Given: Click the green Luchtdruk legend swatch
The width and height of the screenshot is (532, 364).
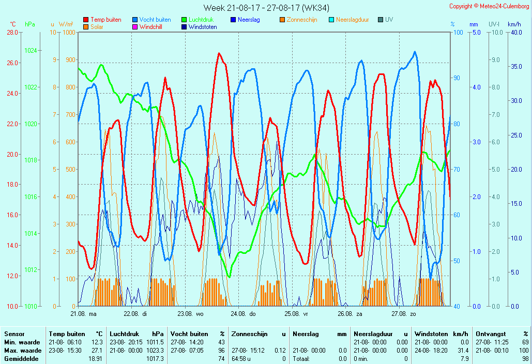Looking at the screenshot, I should 184,20.
